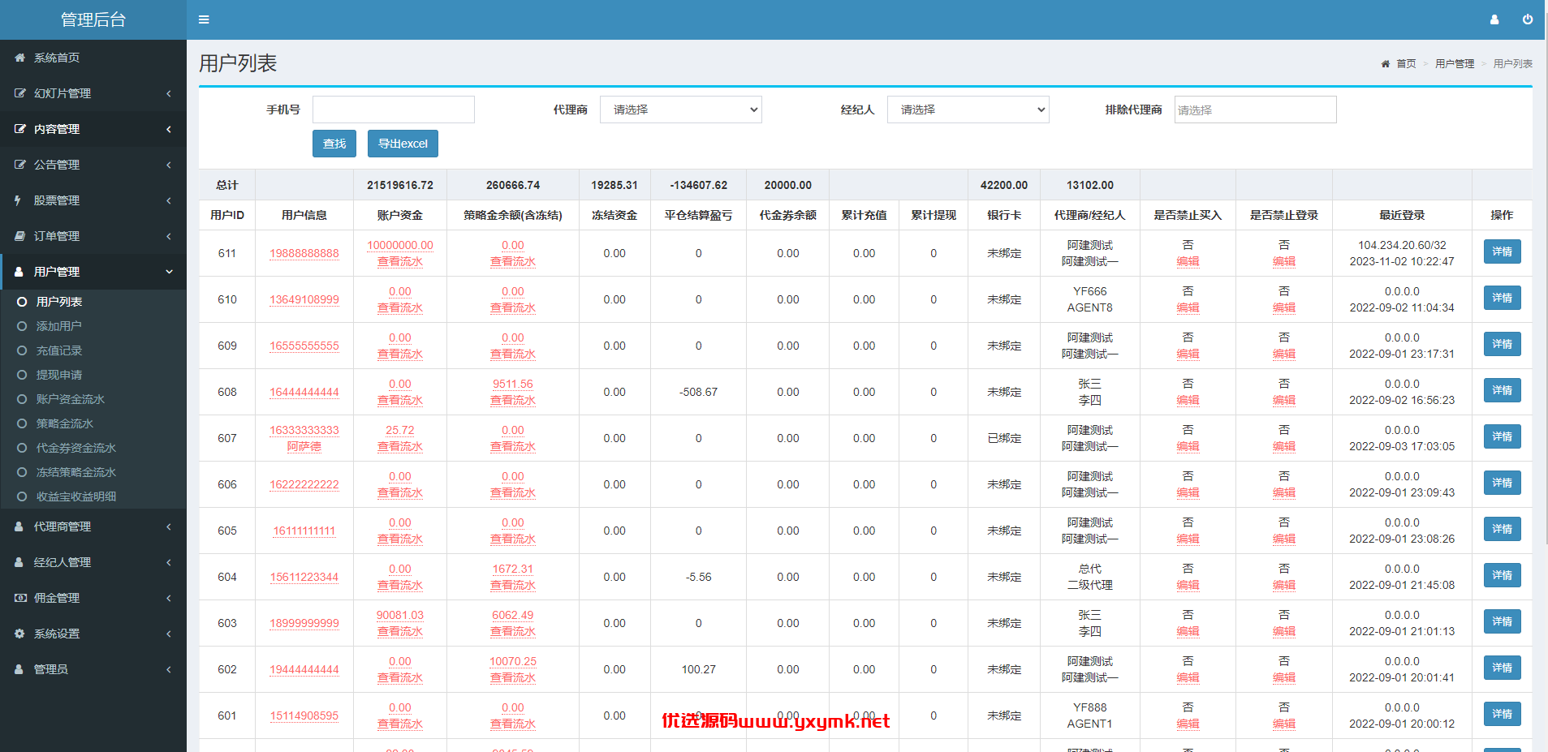Click 详情 button for user 601
The image size is (1548, 752).
[1502, 714]
